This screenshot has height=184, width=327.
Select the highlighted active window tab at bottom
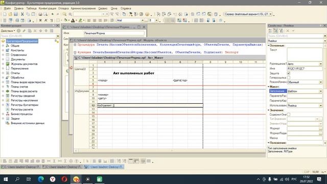tap(104, 167)
